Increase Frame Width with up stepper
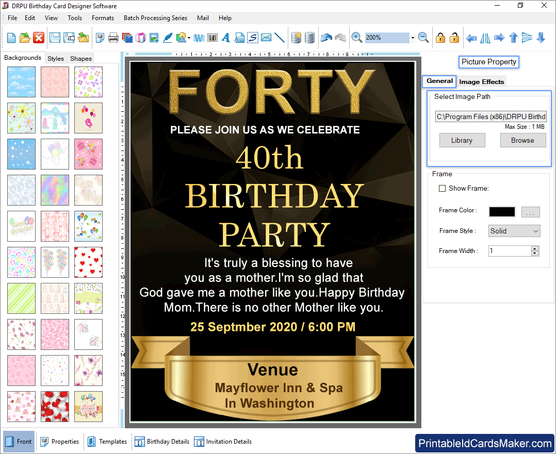The width and height of the screenshot is (556, 454). click(535, 248)
